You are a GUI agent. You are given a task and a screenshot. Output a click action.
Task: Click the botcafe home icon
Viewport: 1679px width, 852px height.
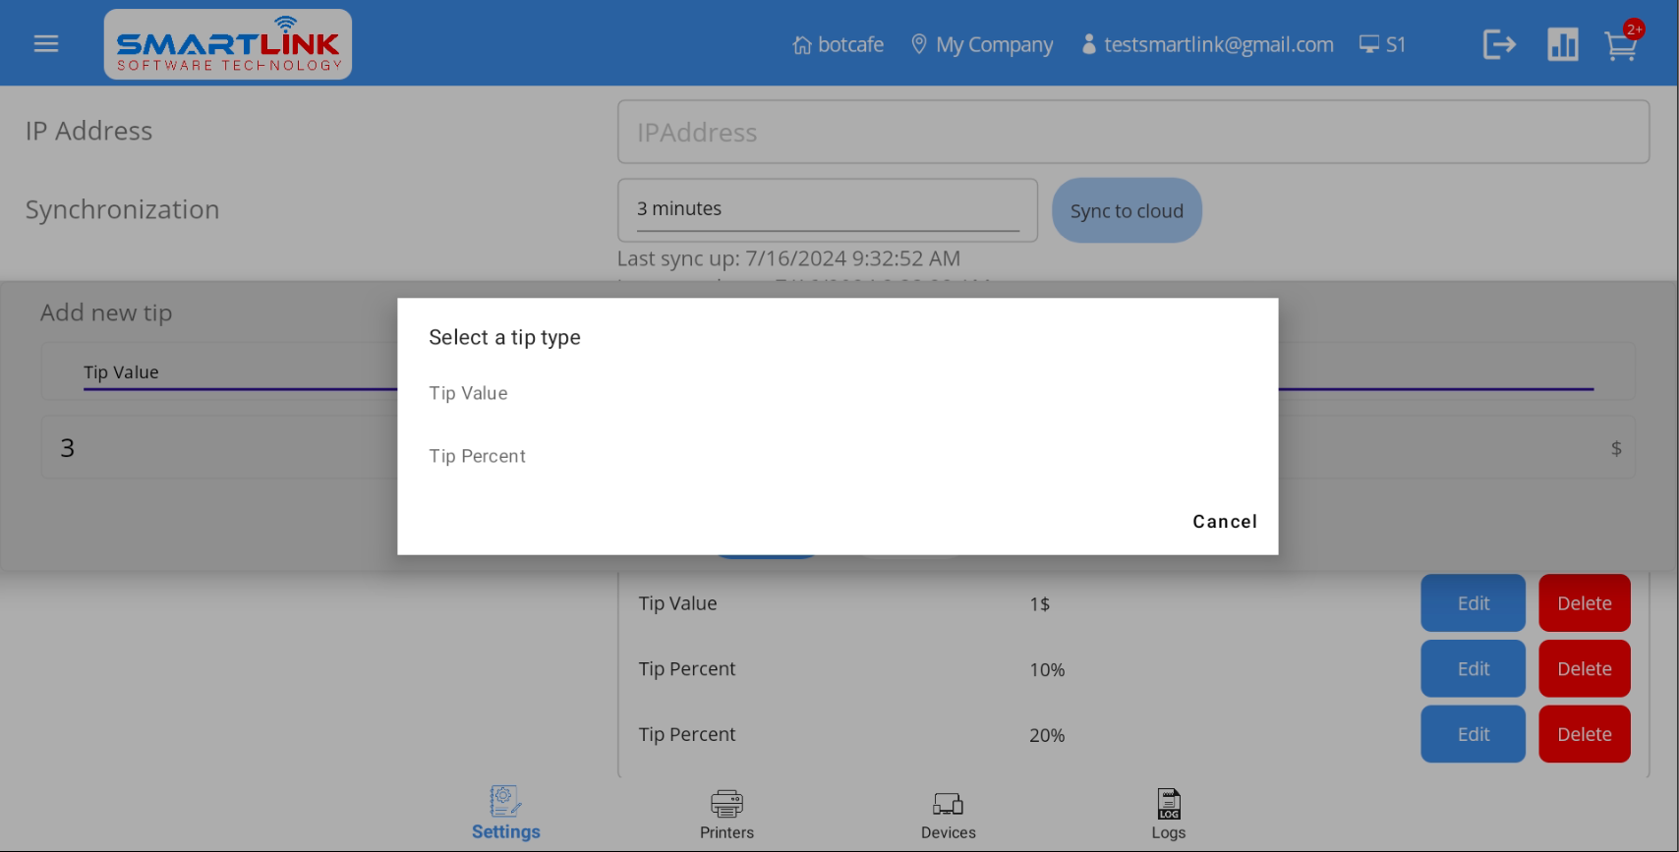tap(802, 45)
